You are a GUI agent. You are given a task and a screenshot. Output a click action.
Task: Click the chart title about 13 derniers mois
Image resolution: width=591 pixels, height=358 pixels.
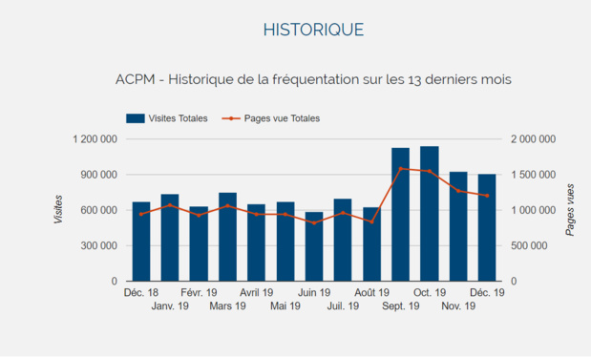(313, 79)
